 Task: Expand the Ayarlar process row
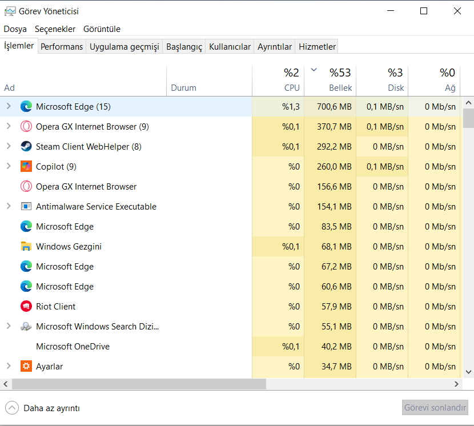[9, 366]
